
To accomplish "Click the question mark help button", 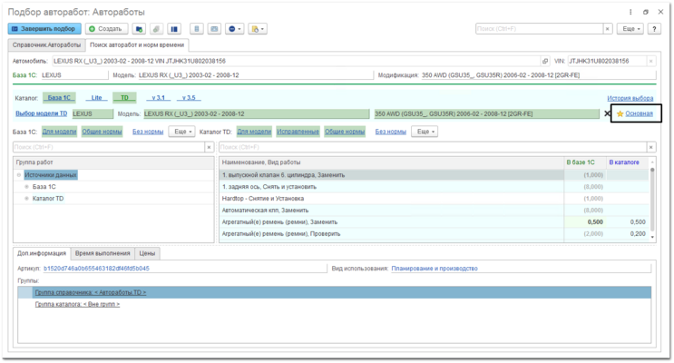I will point(654,29).
